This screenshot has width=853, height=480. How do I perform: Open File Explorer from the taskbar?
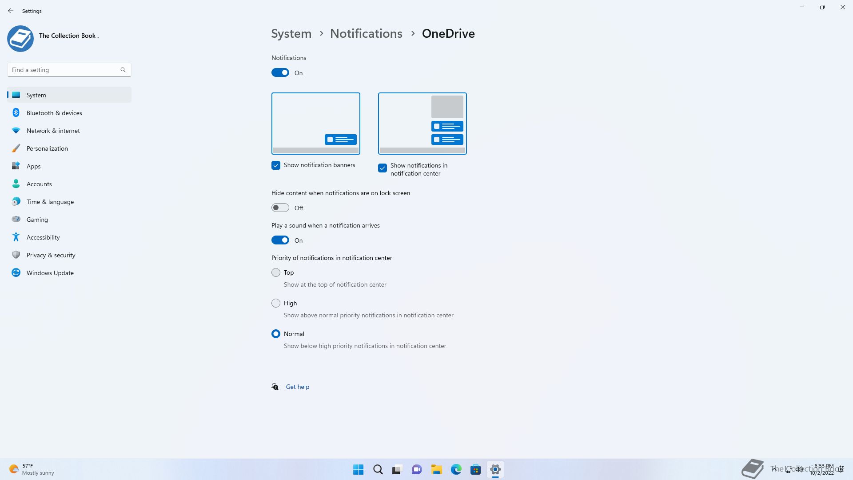coord(436,469)
